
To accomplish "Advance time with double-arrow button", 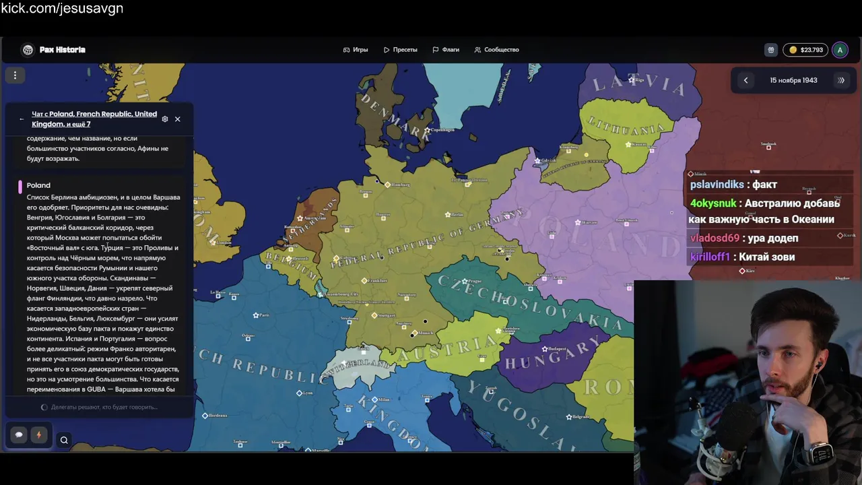I will (841, 80).
